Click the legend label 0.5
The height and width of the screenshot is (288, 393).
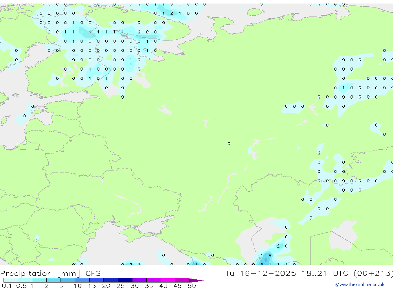point(21,286)
